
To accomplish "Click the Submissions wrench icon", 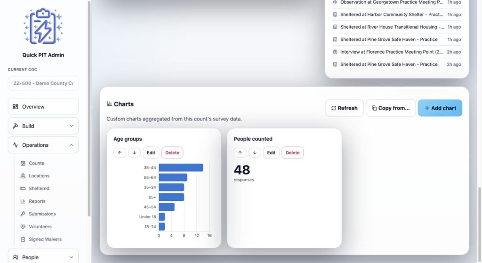I will pos(23,214).
